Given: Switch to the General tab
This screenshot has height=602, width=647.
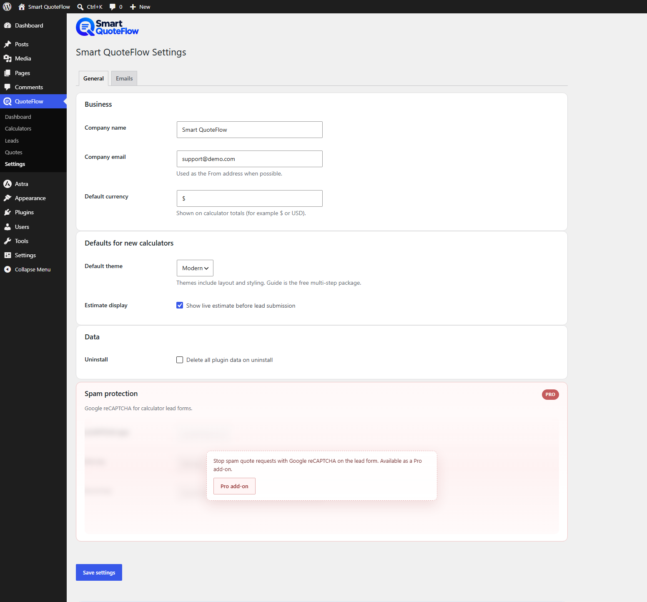Looking at the screenshot, I should point(93,78).
